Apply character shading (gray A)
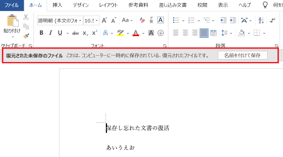 [x=151, y=33]
